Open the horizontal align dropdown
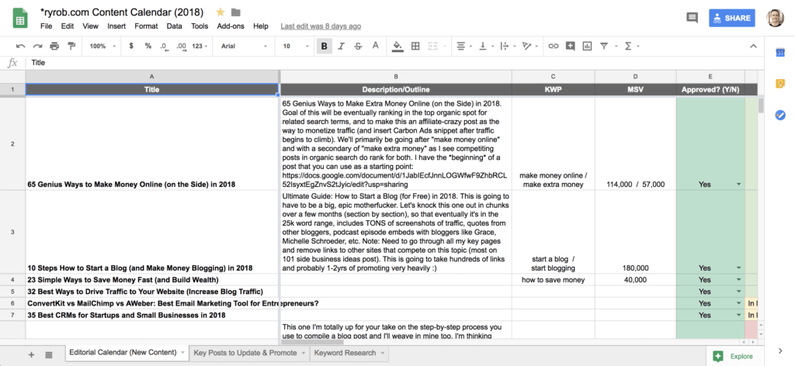 click(463, 46)
